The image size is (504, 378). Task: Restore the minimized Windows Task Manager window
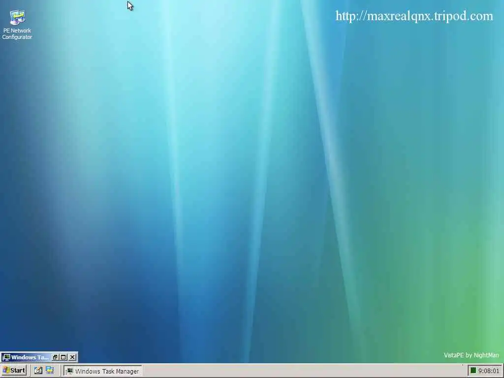(x=55, y=357)
